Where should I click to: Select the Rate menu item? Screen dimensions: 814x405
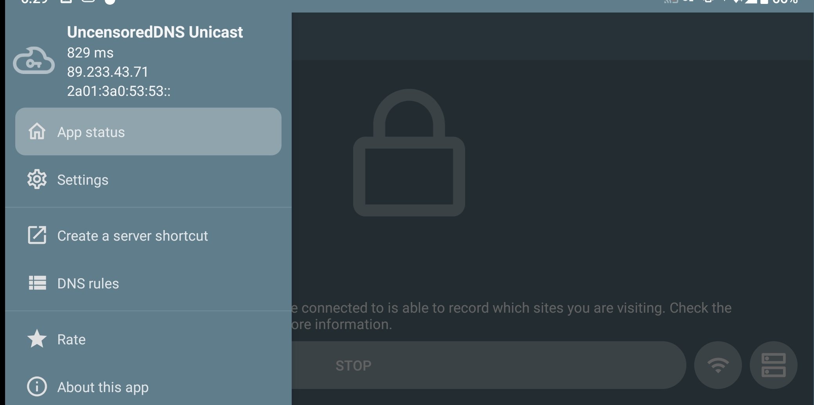(x=148, y=339)
